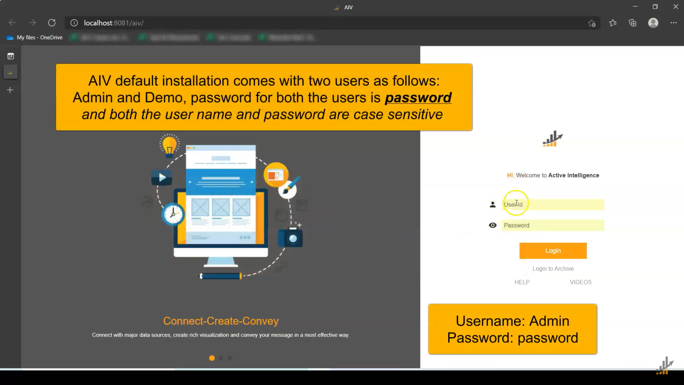Close the browser window
The image size is (684, 385).
(675, 7)
